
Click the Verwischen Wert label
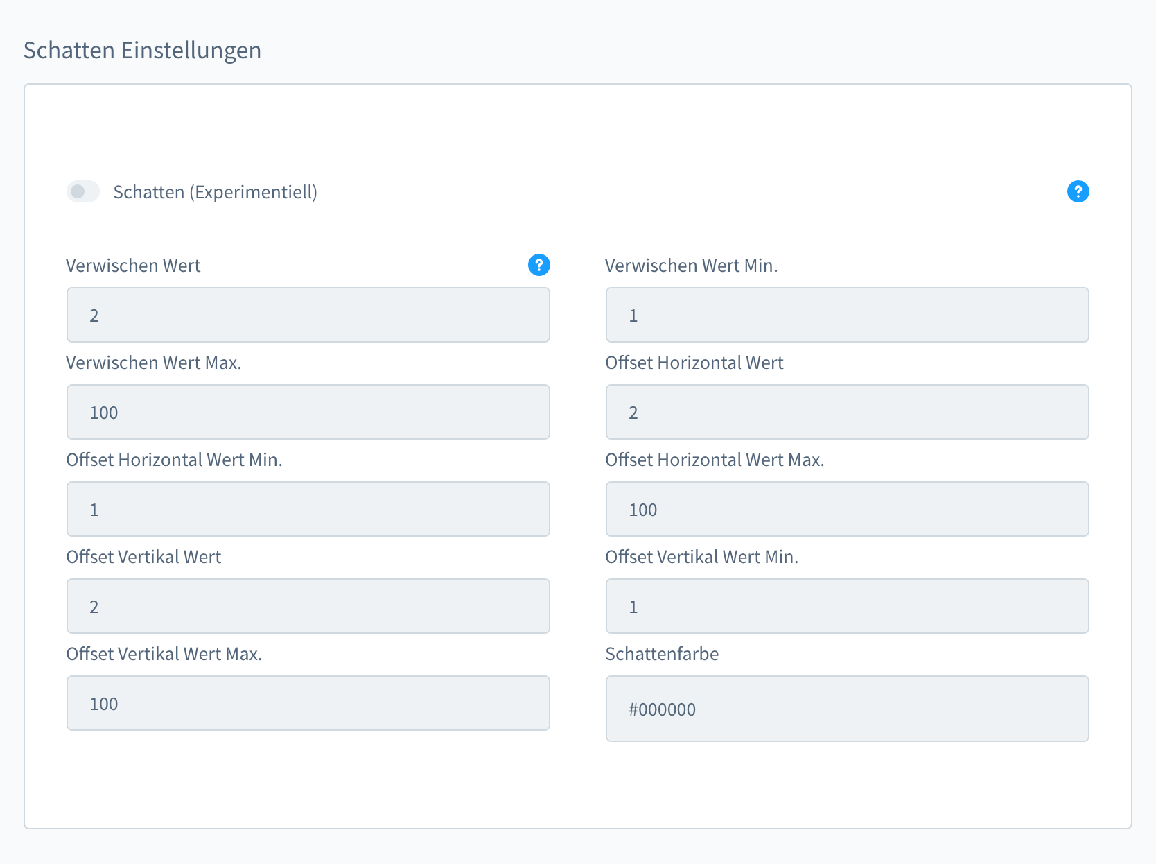[133, 266]
